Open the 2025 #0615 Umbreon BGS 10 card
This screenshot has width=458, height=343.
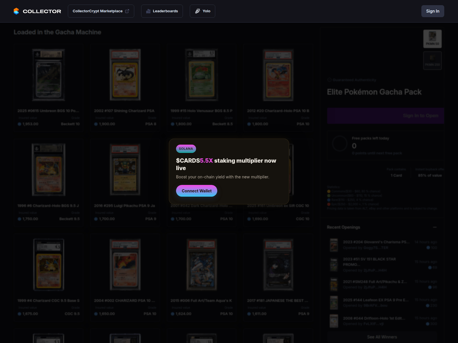point(49,87)
